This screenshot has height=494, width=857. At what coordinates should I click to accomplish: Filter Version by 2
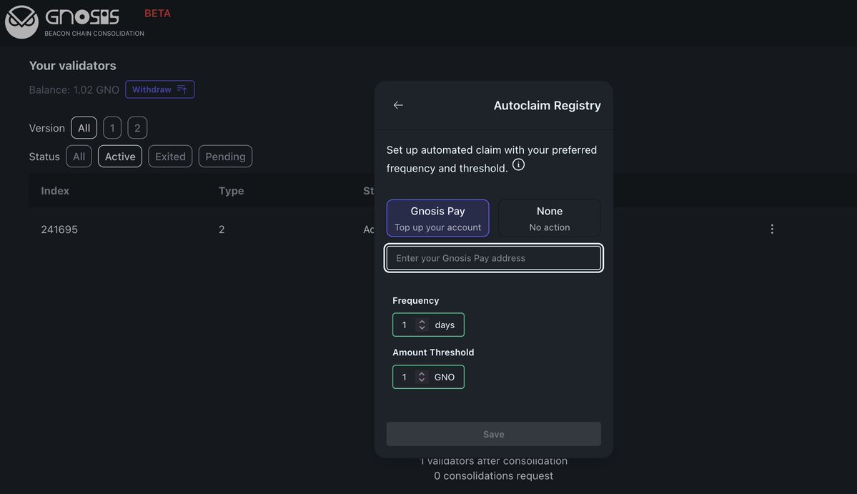pyautogui.click(x=137, y=128)
